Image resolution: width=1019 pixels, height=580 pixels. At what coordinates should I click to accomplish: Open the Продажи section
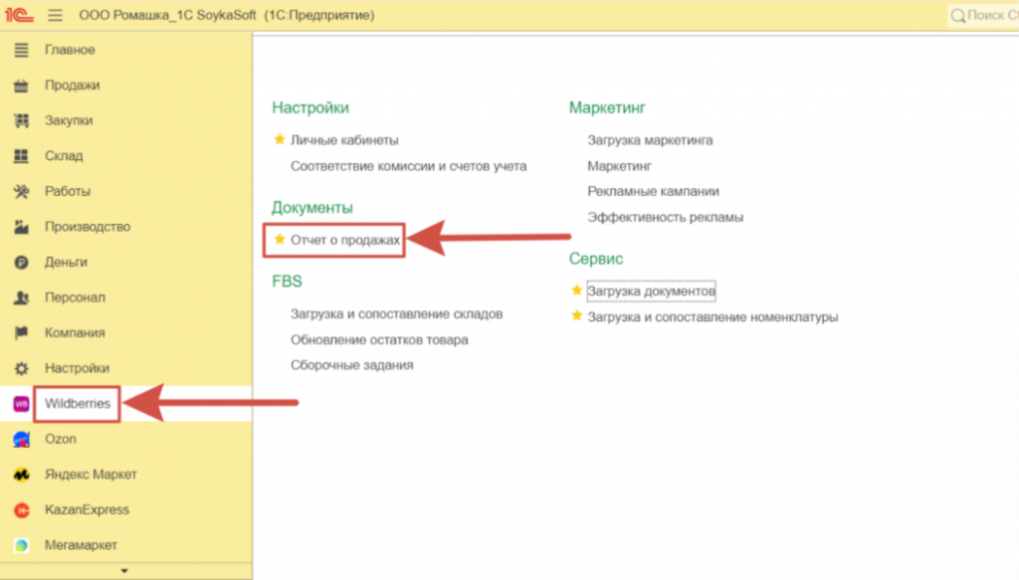coord(72,86)
